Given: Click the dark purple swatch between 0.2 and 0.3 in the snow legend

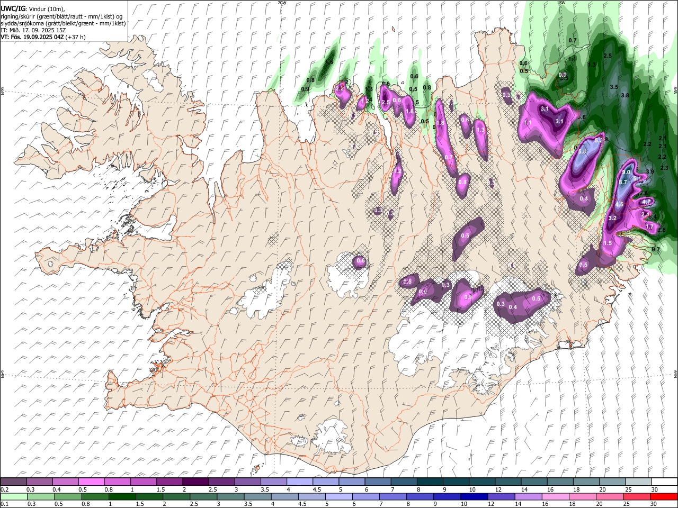Looking at the screenshot, I should click(x=13, y=482).
